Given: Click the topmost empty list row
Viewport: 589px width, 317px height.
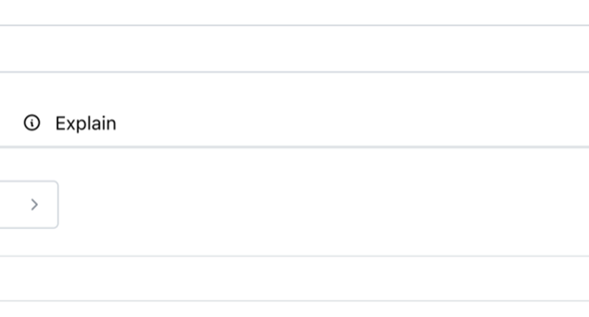Looking at the screenshot, I should [294, 12].
